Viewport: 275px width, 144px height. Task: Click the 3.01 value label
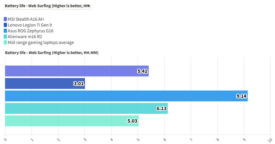pyautogui.click(x=79, y=84)
